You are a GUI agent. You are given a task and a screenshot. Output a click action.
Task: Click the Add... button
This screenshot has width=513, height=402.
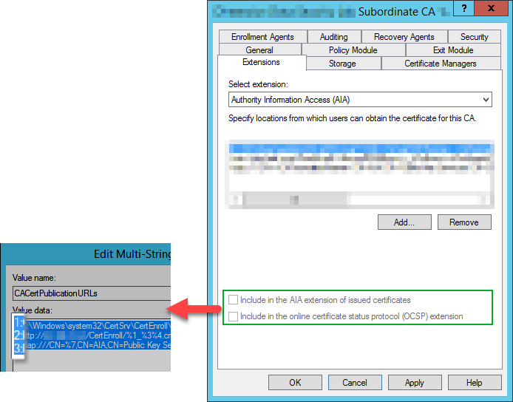point(404,222)
